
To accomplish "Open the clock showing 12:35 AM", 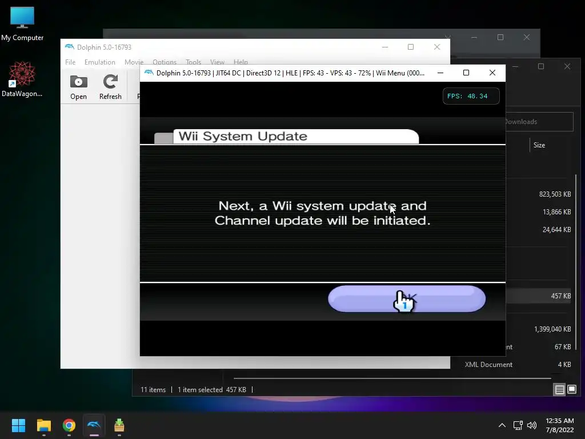I will pos(560,425).
